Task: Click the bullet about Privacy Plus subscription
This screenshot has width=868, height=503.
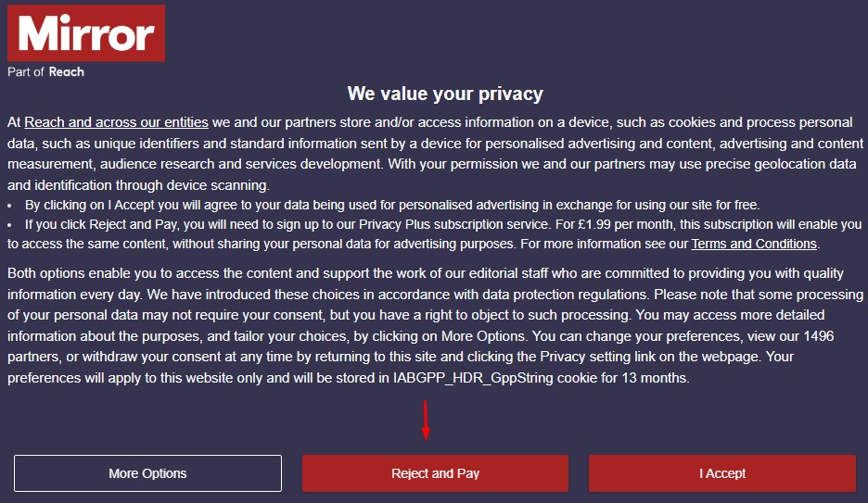Action: coord(435,234)
